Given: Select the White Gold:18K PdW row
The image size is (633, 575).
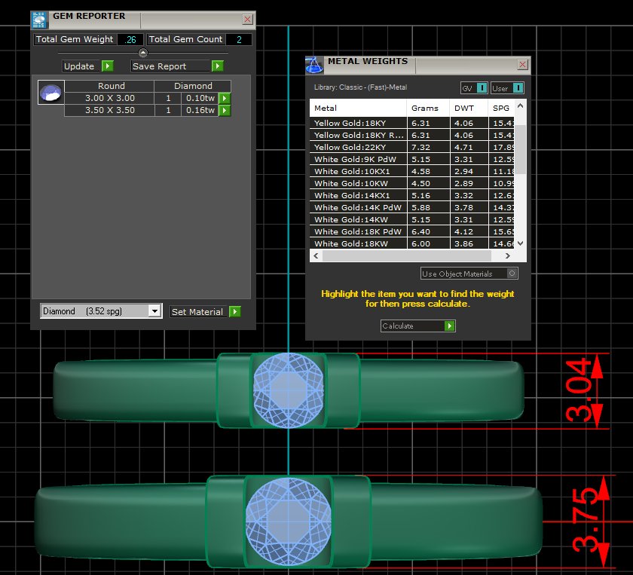Looking at the screenshot, I should pyautogui.click(x=411, y=232).
